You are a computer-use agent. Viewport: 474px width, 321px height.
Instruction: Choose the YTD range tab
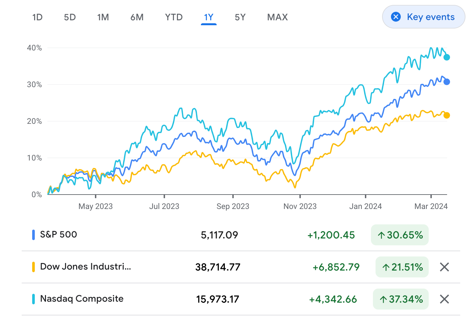click(174, 17)
